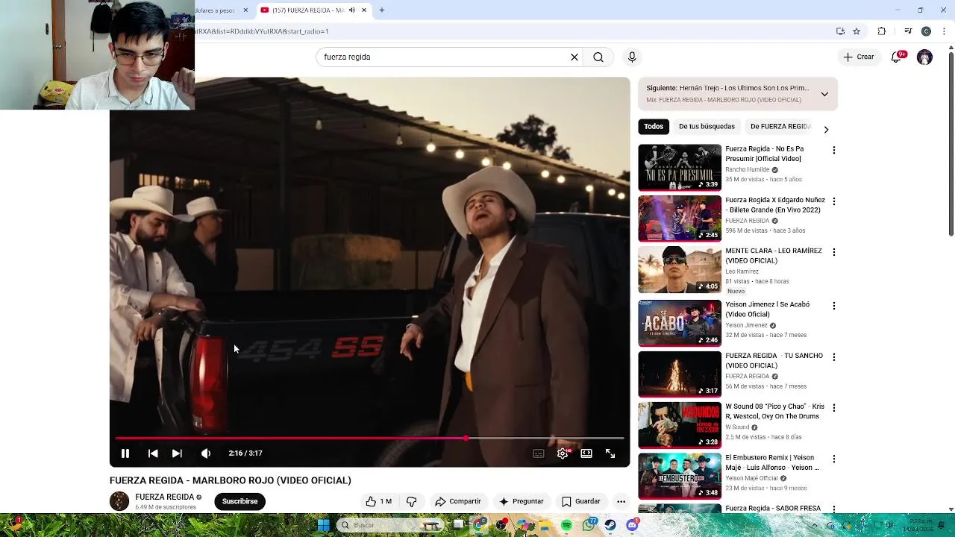The height and width of the screenshot is (537, 955).
Task: Toggle subtitles in the video player
Action: (x=539, y=453)
